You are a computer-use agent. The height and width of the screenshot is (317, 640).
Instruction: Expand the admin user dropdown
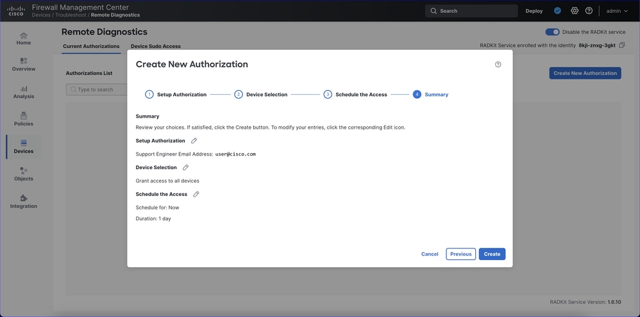pyautogui.click(x=617, y=11)
